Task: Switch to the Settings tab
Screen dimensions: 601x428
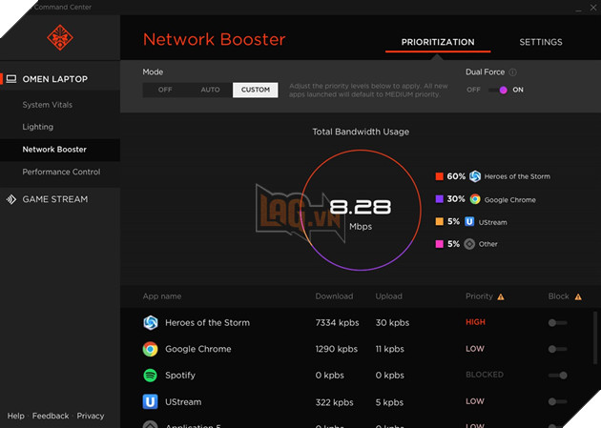Action: (540, 42)
